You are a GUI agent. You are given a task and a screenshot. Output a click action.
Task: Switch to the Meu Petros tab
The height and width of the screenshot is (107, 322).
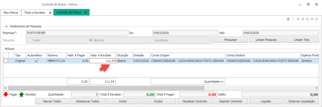(11, 13)
